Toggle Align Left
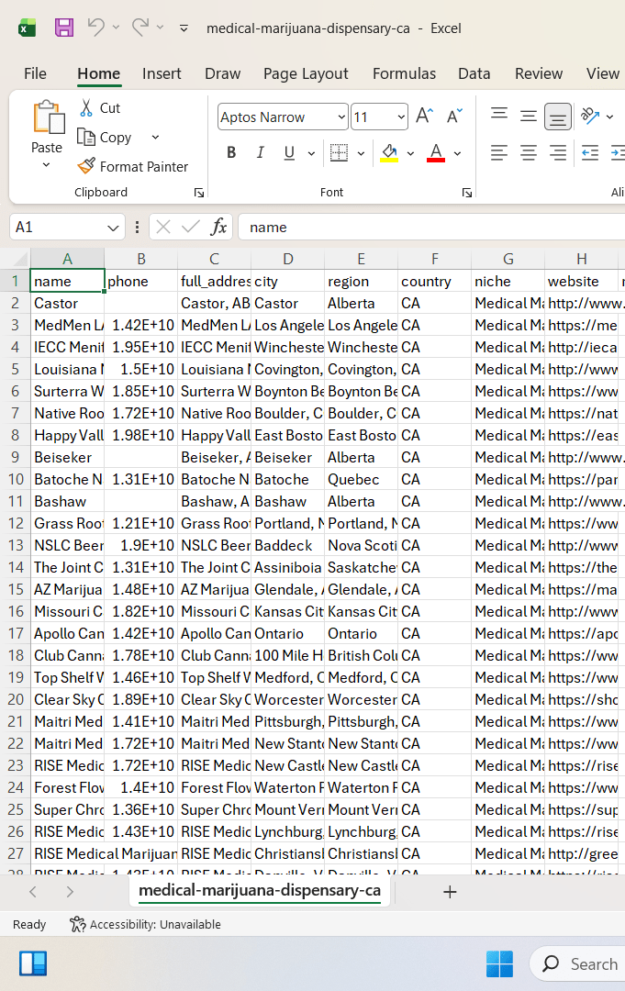625x991 pixels. 499,152
